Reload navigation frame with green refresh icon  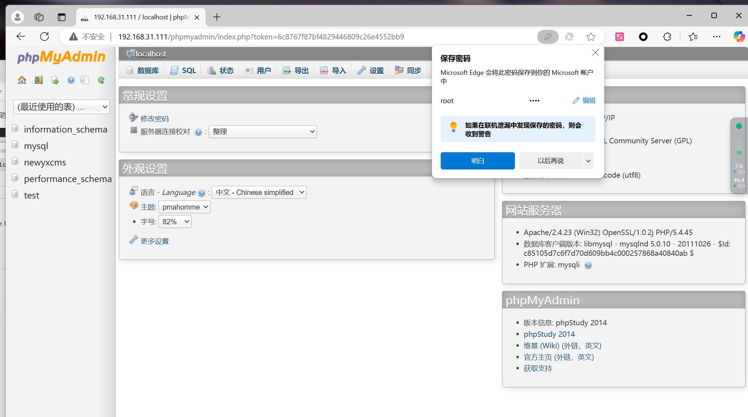point(101,80)
